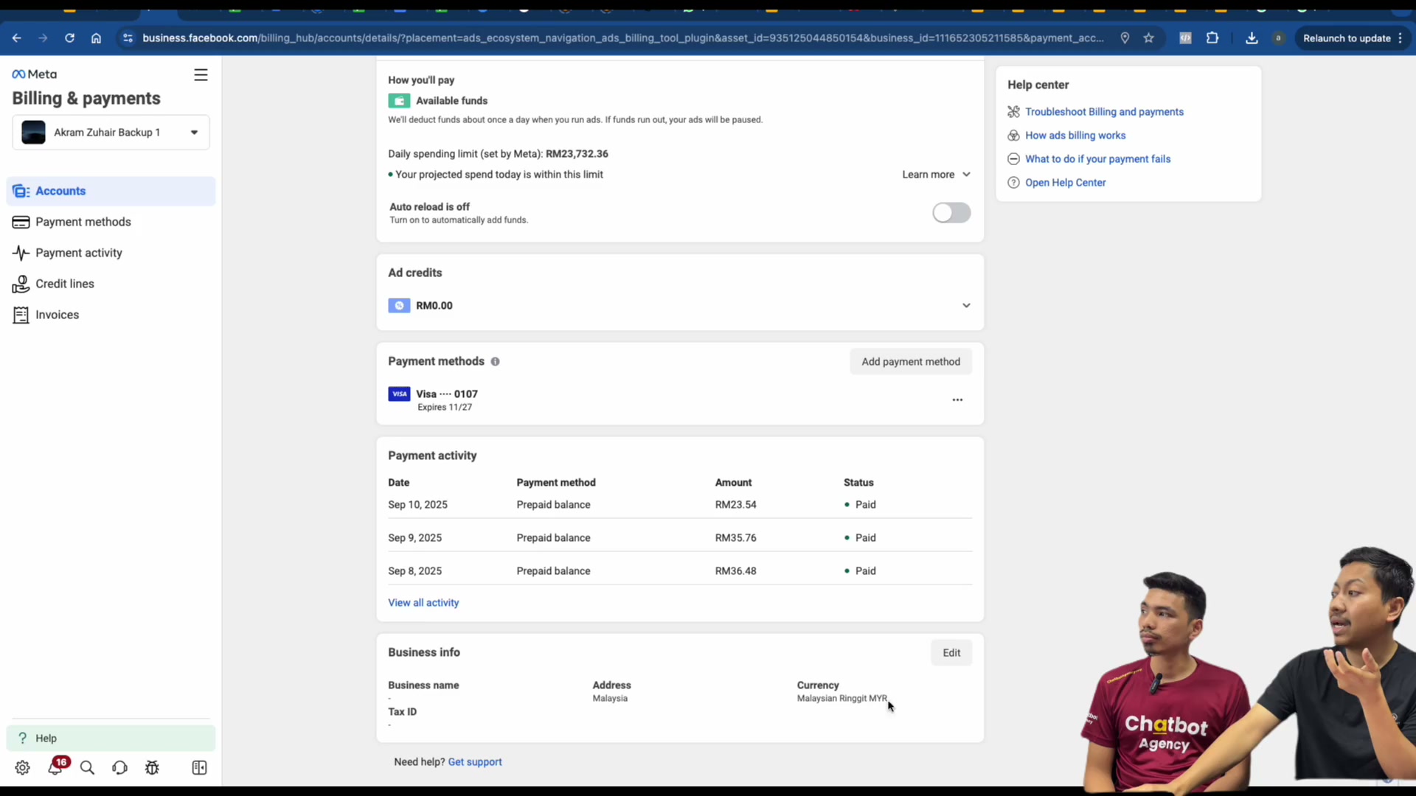Open the info icon beside Payment methods
The image size is (1416, 796).
495,362
